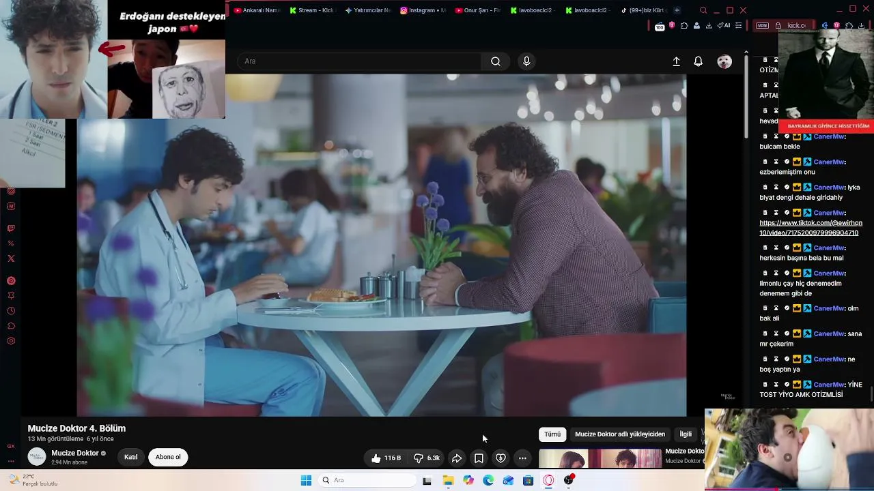Switch to the Instagram tab

(423, 10)
